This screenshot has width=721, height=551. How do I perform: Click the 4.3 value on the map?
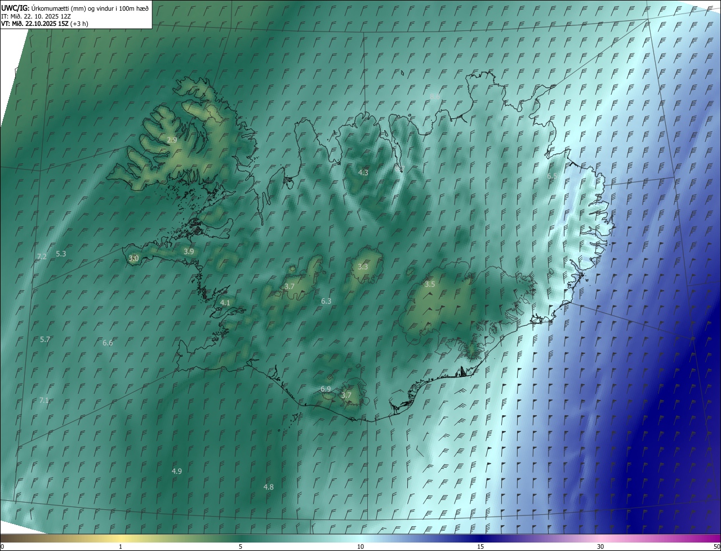[x=363, y=172]
